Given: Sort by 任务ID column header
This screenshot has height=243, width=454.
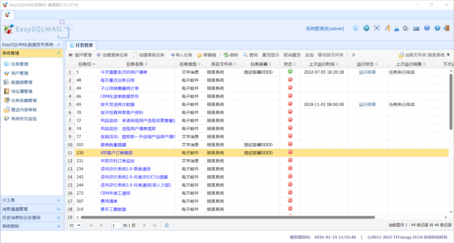Looking at the screenshot, I should (x=87, y=64).
